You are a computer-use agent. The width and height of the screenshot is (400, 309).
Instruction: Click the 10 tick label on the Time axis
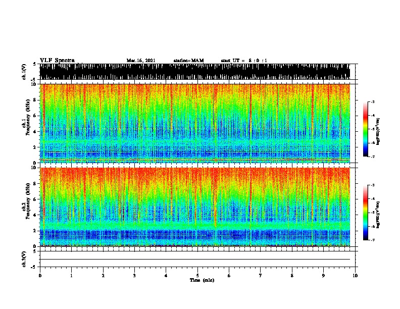coord(355,276)
